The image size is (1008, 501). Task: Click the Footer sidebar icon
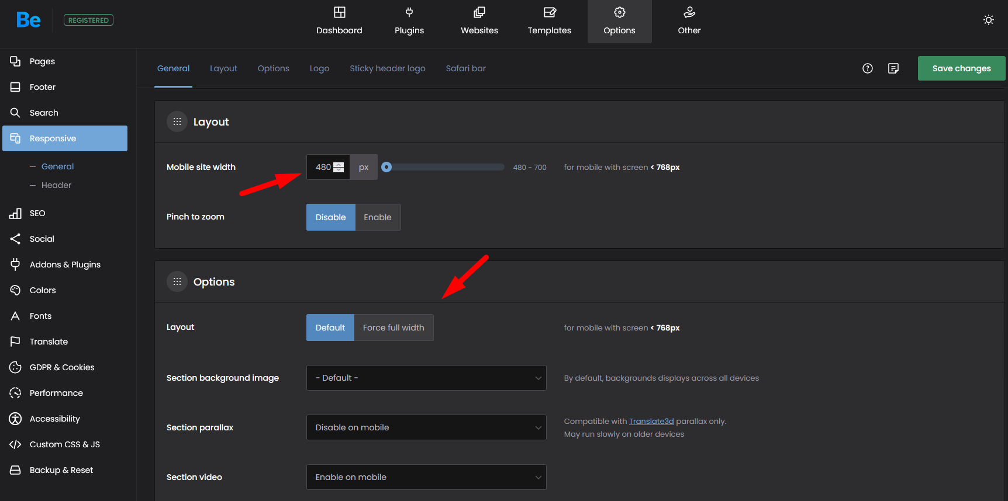15,87
